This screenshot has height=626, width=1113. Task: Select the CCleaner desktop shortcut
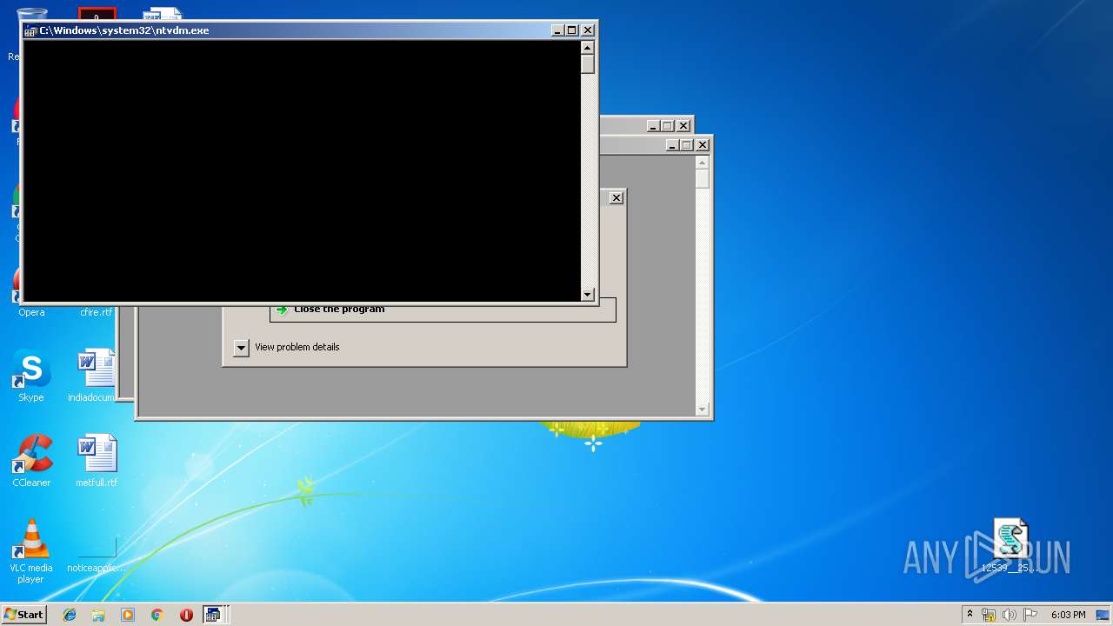[31, 461]
